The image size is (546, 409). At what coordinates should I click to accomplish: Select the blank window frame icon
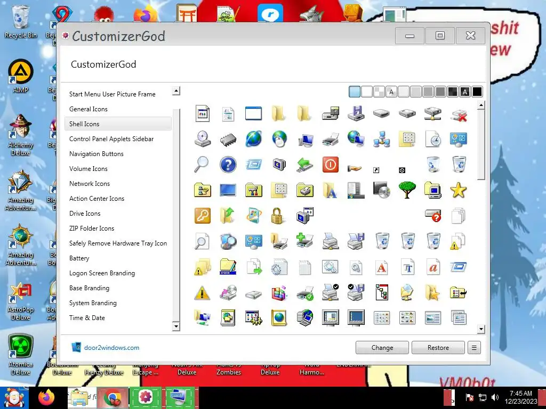point(253,113)
